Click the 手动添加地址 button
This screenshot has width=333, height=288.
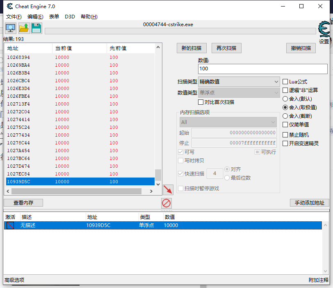pyautogui.click(x=310, y=203)
